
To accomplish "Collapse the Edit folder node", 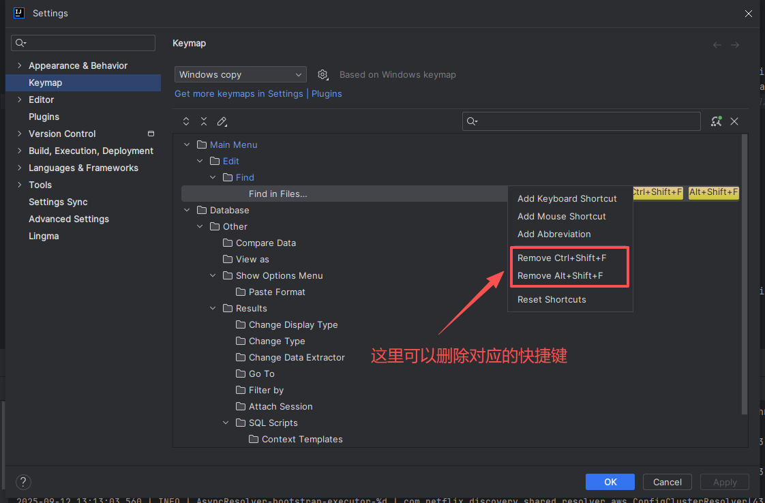I will coord(200,161).
